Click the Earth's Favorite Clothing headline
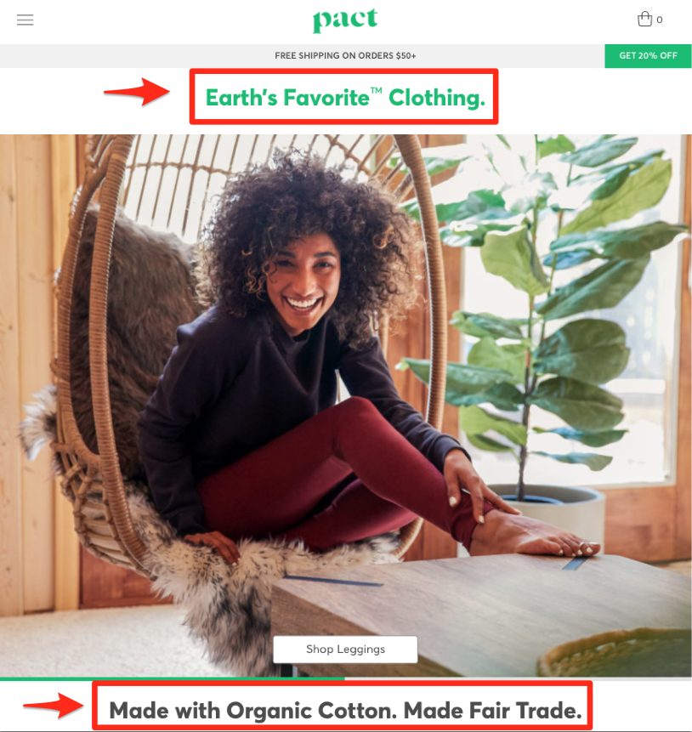 345,97
